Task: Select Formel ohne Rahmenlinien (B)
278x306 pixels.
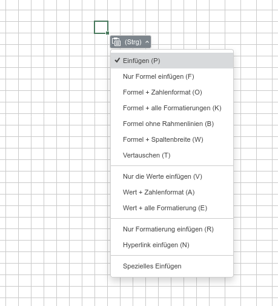Action: point(172,124)
